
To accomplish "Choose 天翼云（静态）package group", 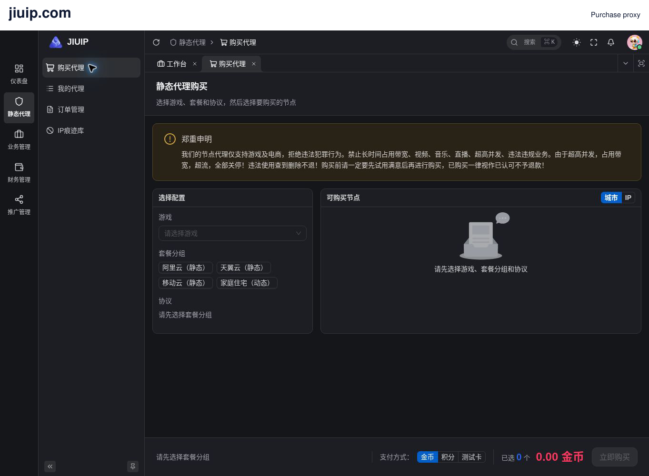I will coord(244,268).
